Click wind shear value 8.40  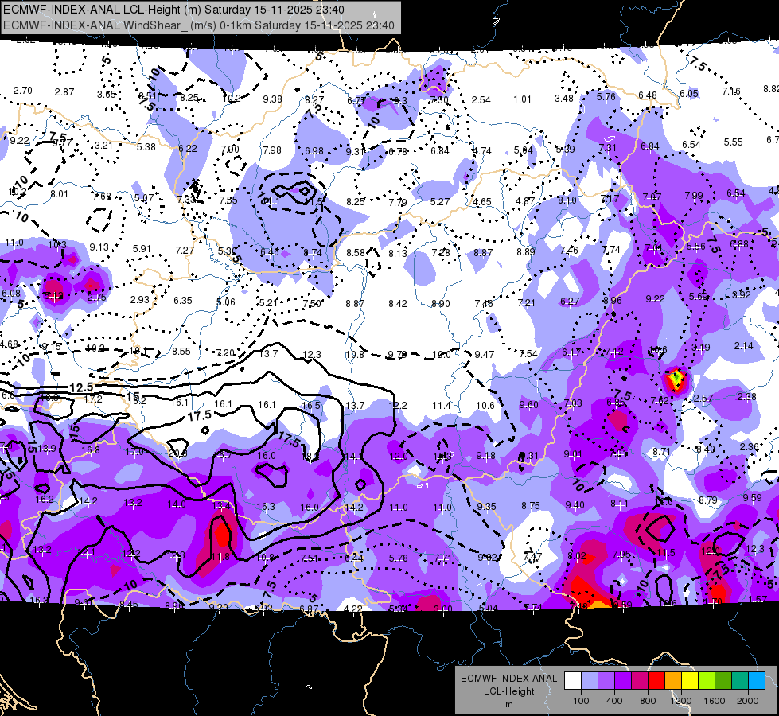coord(706,449)
